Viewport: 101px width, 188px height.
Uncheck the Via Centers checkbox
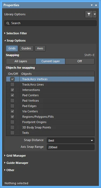point(12,111)
